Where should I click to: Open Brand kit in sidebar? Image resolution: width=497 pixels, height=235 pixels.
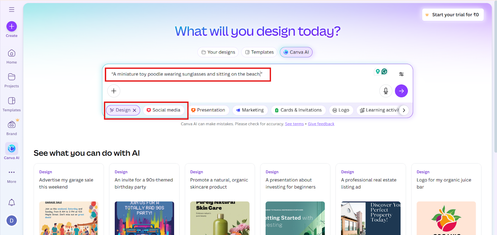tap(11, 128)
